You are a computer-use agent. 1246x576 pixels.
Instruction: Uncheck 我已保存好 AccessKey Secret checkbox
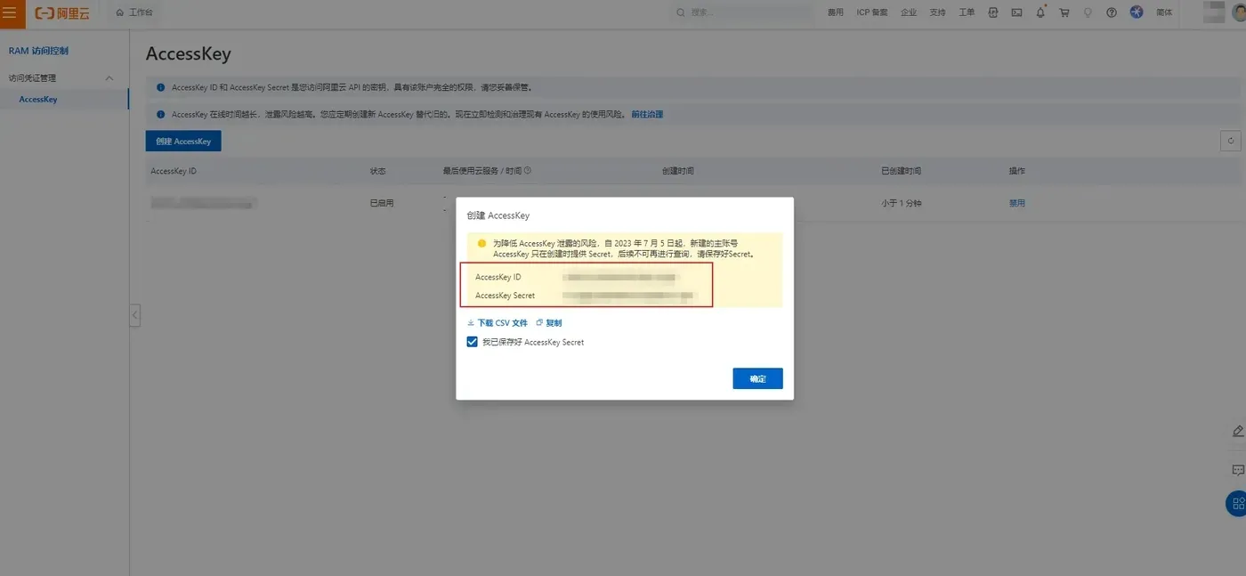click(473, 342)
